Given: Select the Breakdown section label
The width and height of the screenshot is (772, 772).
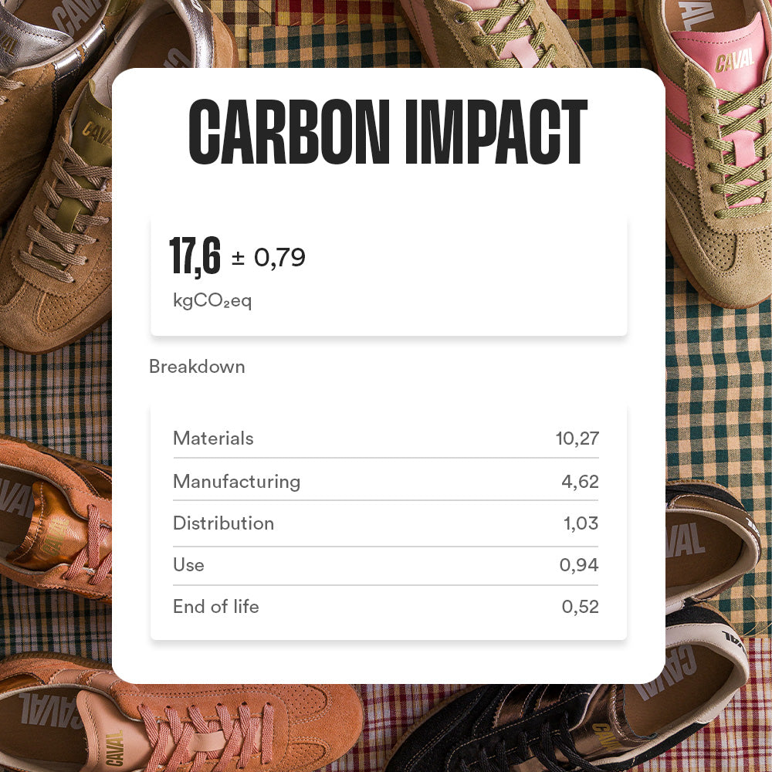Looking at the screenshot, I should coord(197,367).
